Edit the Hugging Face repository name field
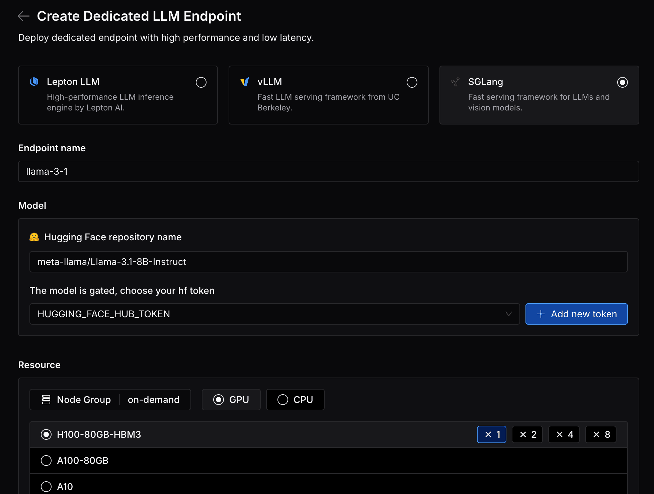654x494 pixels. click(x=329, y=262)
